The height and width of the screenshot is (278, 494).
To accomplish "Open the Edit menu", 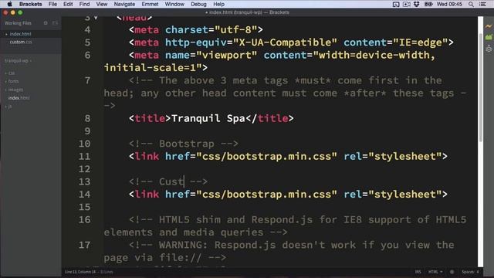I will click(68, 4).
